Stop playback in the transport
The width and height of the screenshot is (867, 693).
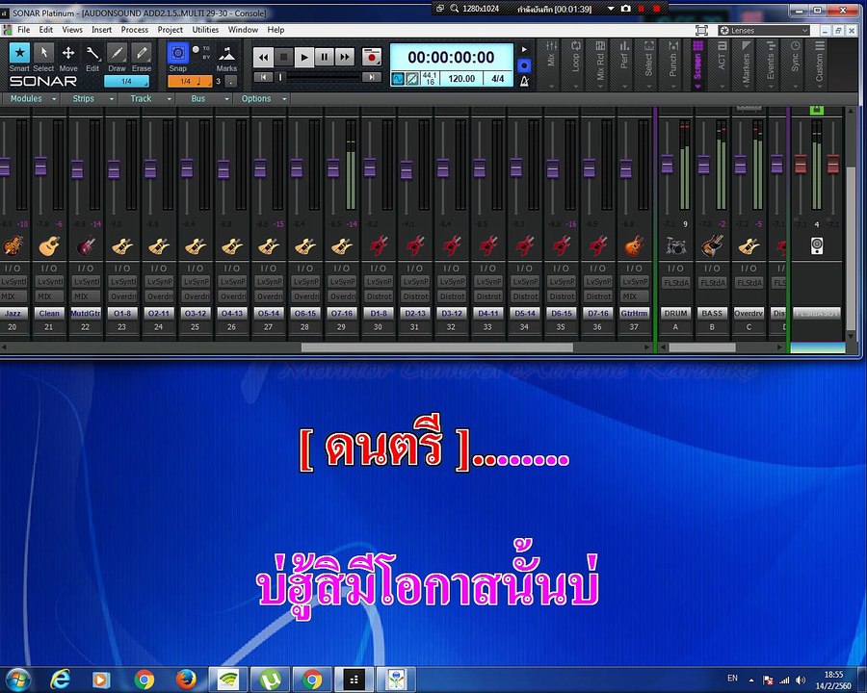(283, 57)
